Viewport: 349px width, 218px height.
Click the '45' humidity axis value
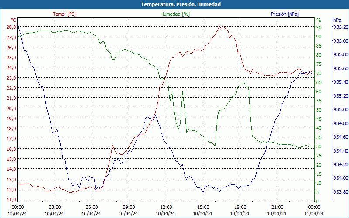click(x=319, y=119)
